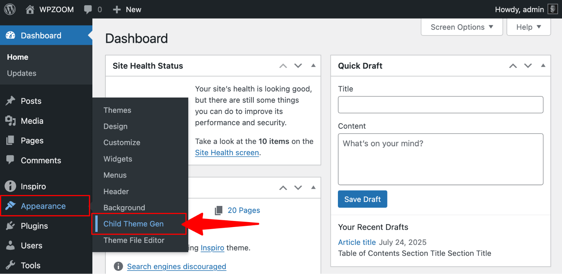This screenshot has height=274, width=562.
Task: Move Quick Draft panel down with chevron
Action: [528, 66]
